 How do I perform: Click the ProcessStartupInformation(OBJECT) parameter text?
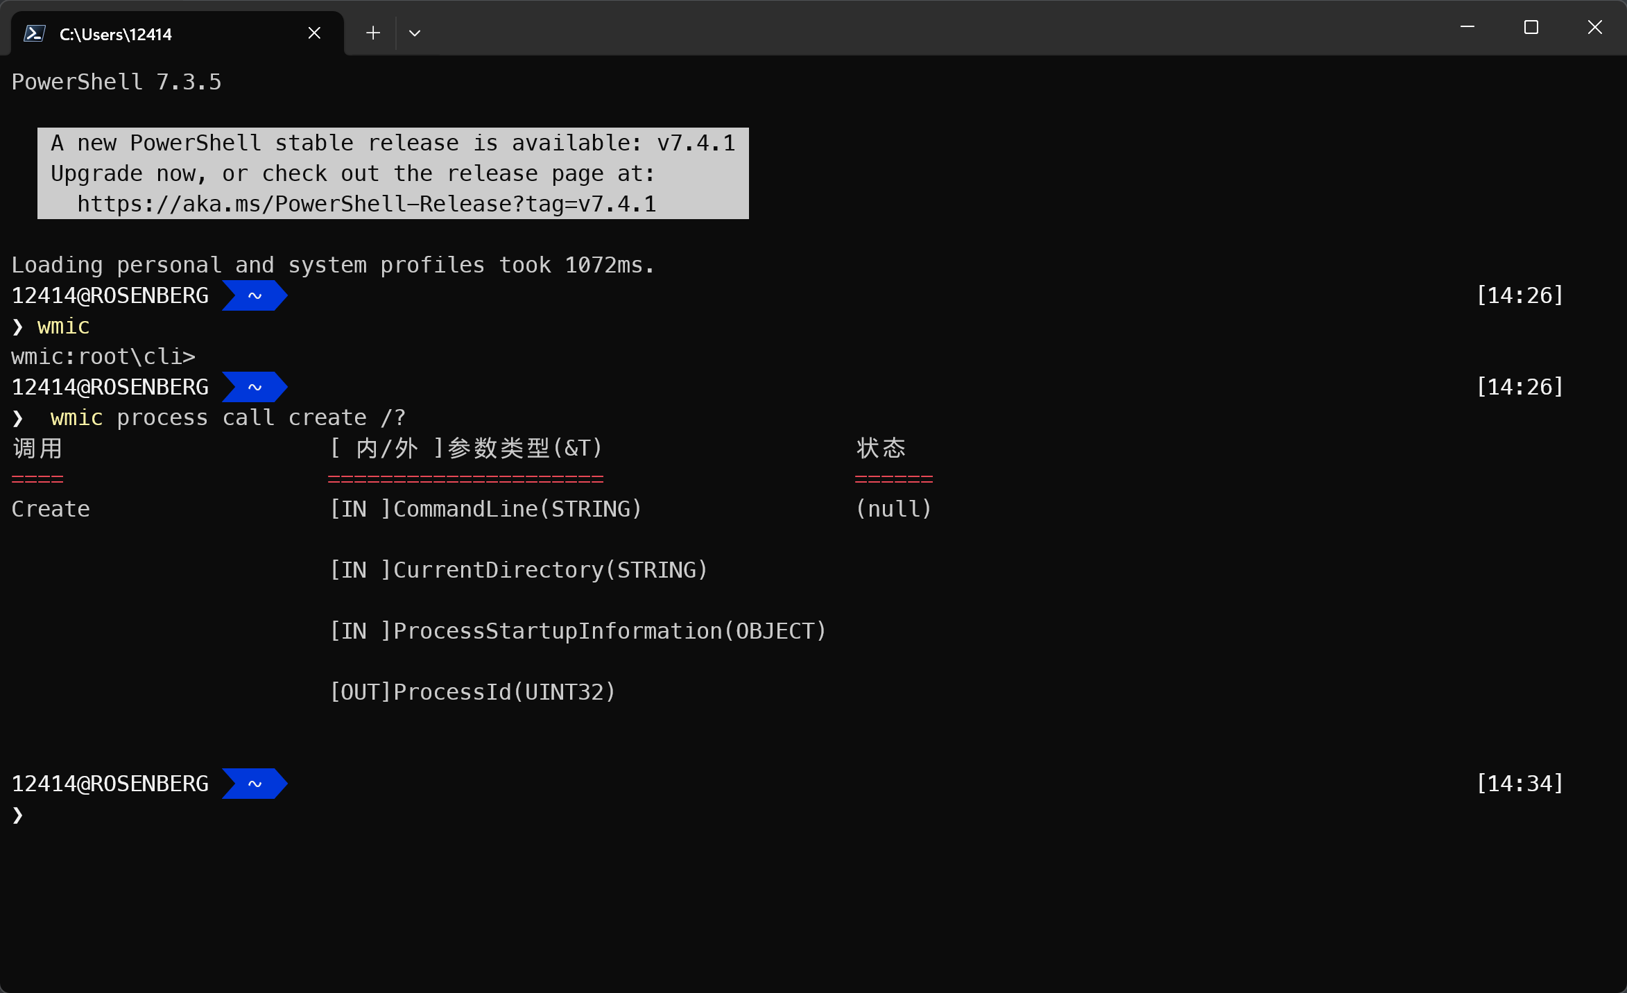(x=610, y=632)
